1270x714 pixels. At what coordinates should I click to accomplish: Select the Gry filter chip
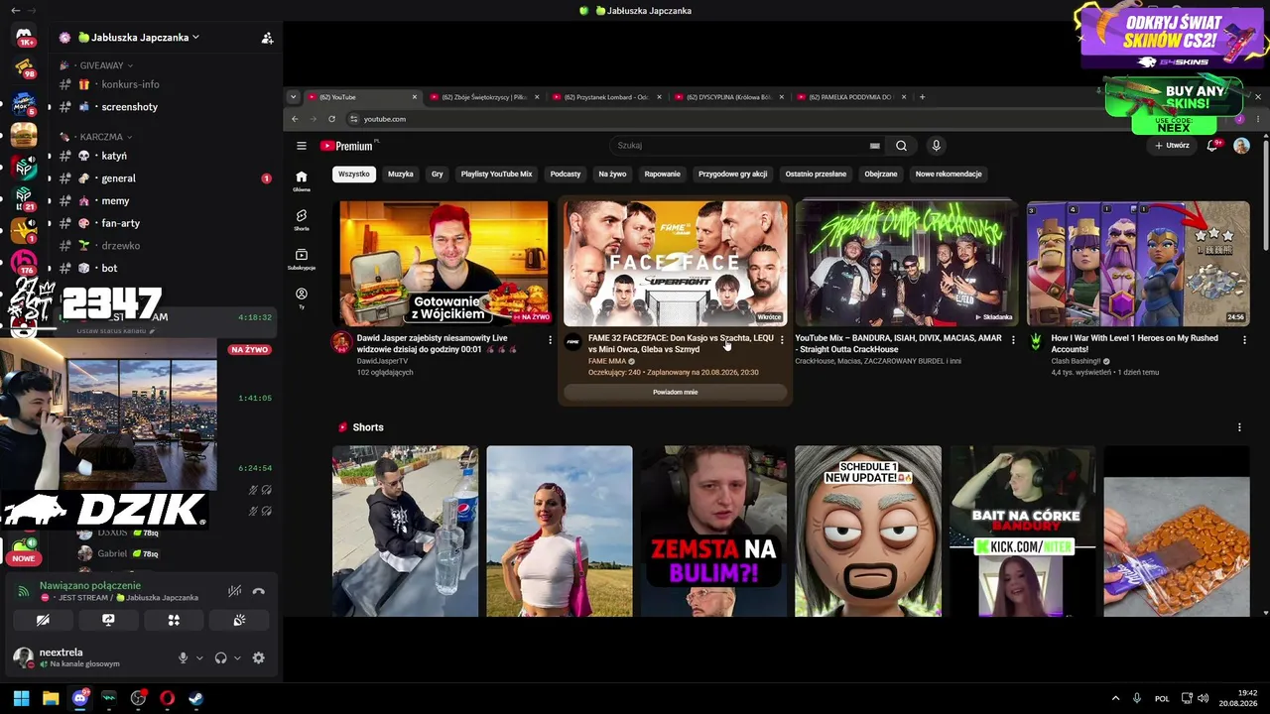tap(437, 174)
